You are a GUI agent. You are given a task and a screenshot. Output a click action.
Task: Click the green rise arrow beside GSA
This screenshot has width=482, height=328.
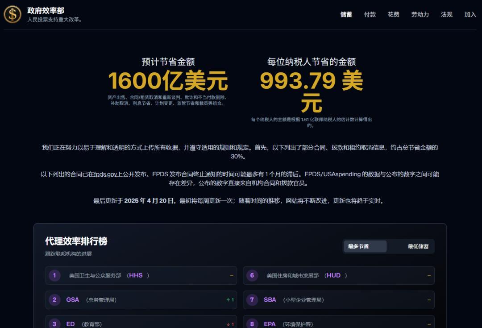coord(228,300)
